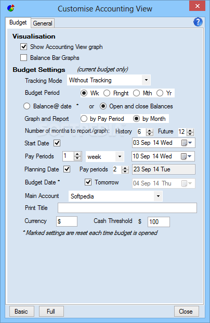Open the Main Account dropdown
210x323 pixels.
(158, 196)
